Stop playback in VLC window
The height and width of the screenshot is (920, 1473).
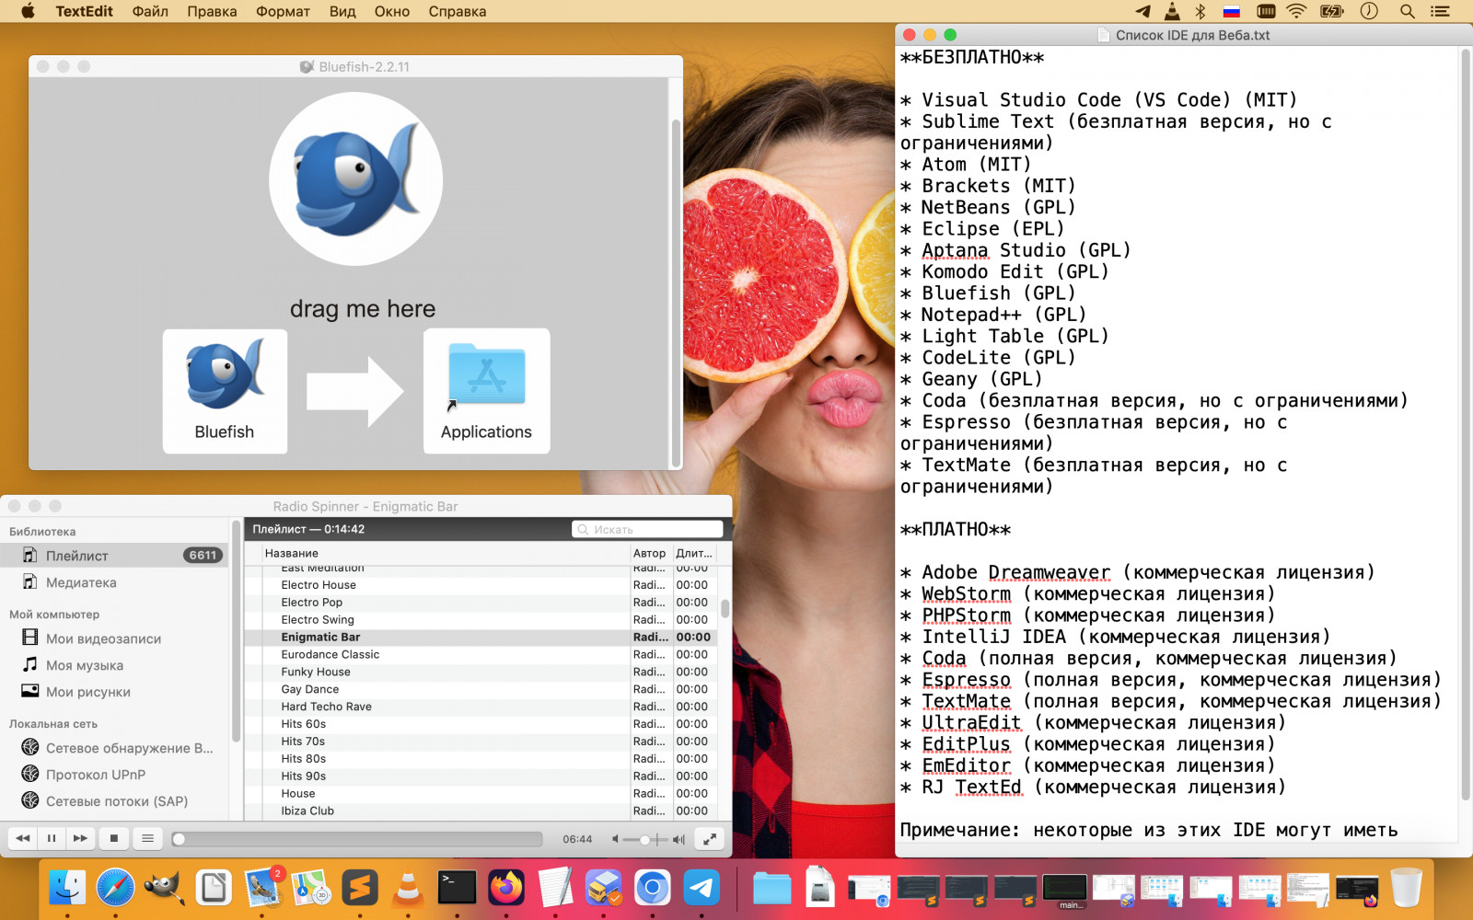point(113,838)
